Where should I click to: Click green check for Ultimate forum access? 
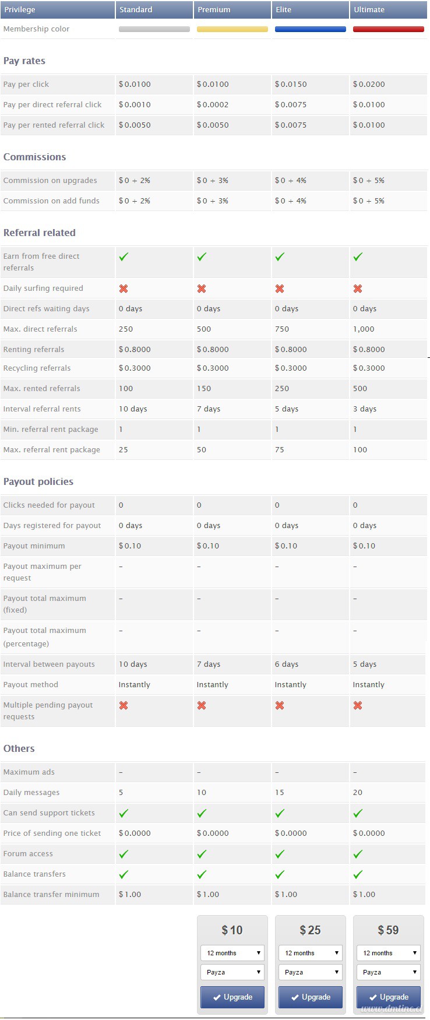click(358, 854)
